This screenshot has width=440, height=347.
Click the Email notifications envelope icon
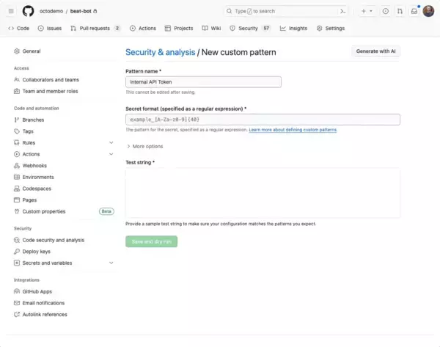click(x=17, y=303)
